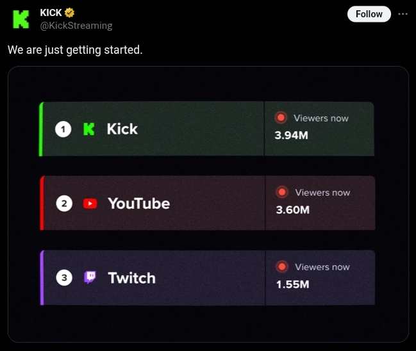Click the live indicator beside Twitch viewers
Viewport: 416px width, 351px height.
click(x=281, y=266)
